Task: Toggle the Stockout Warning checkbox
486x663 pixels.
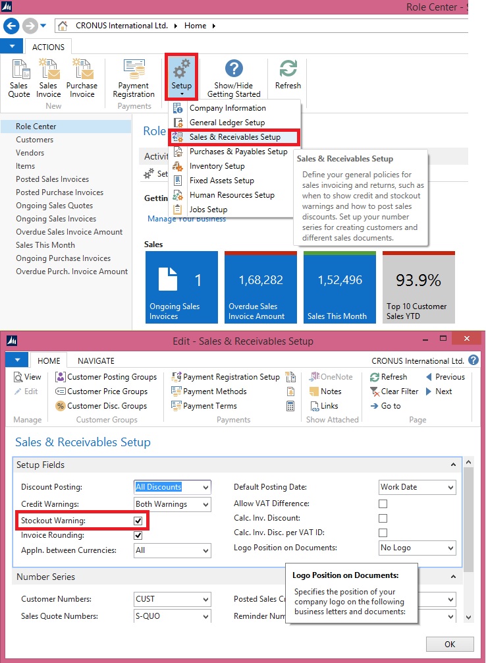Action: pyautogui.click(x=138, y=521)
